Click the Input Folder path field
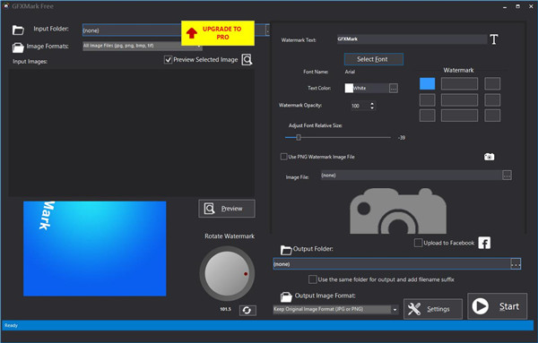The height and width of the screenshot is (343, 538). coord(132,30)
